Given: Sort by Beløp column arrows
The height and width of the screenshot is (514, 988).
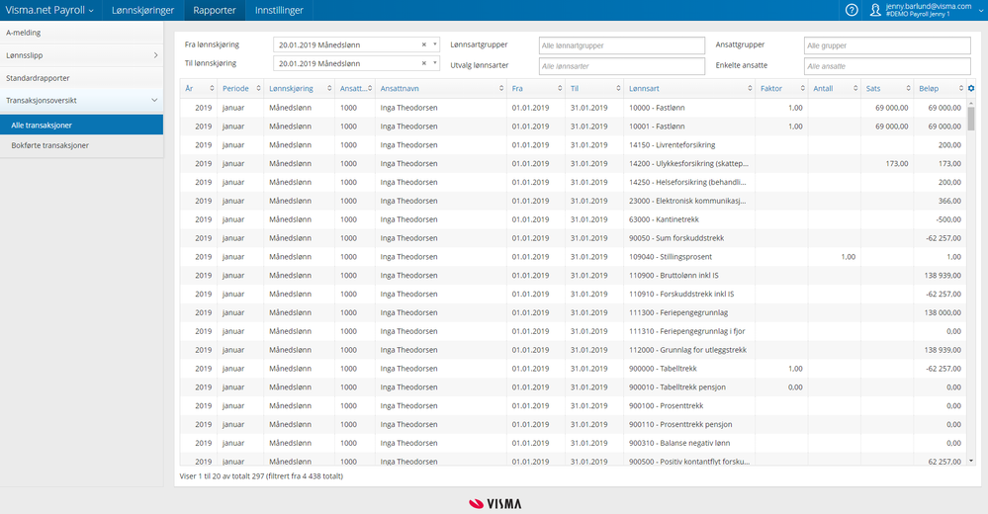Looking at the screenshot, I should [961, 88].
